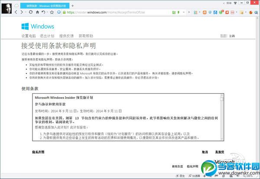260x179 pixels.
Task: Click the skin shirt icon
Action: (x=235, y=3)
